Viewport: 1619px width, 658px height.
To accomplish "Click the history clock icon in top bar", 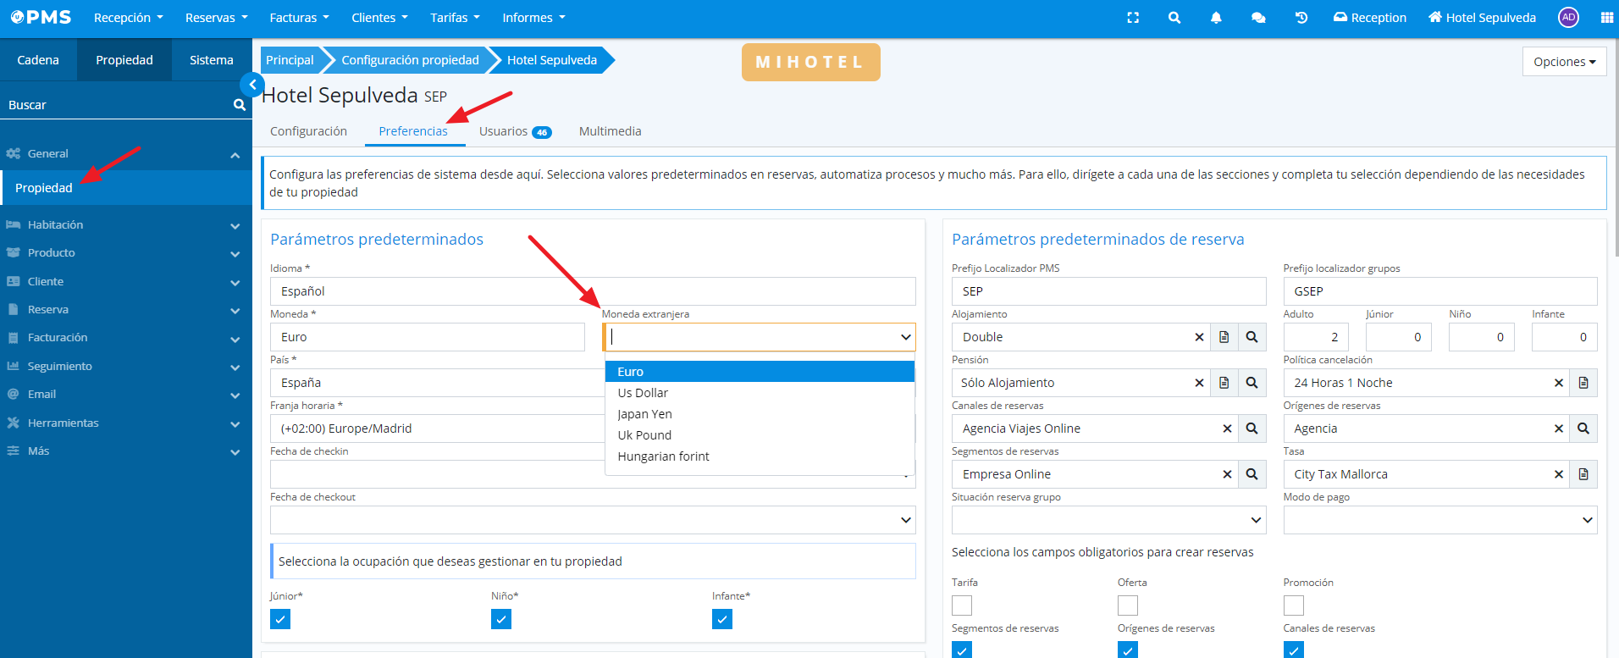I will point(1301,18).
